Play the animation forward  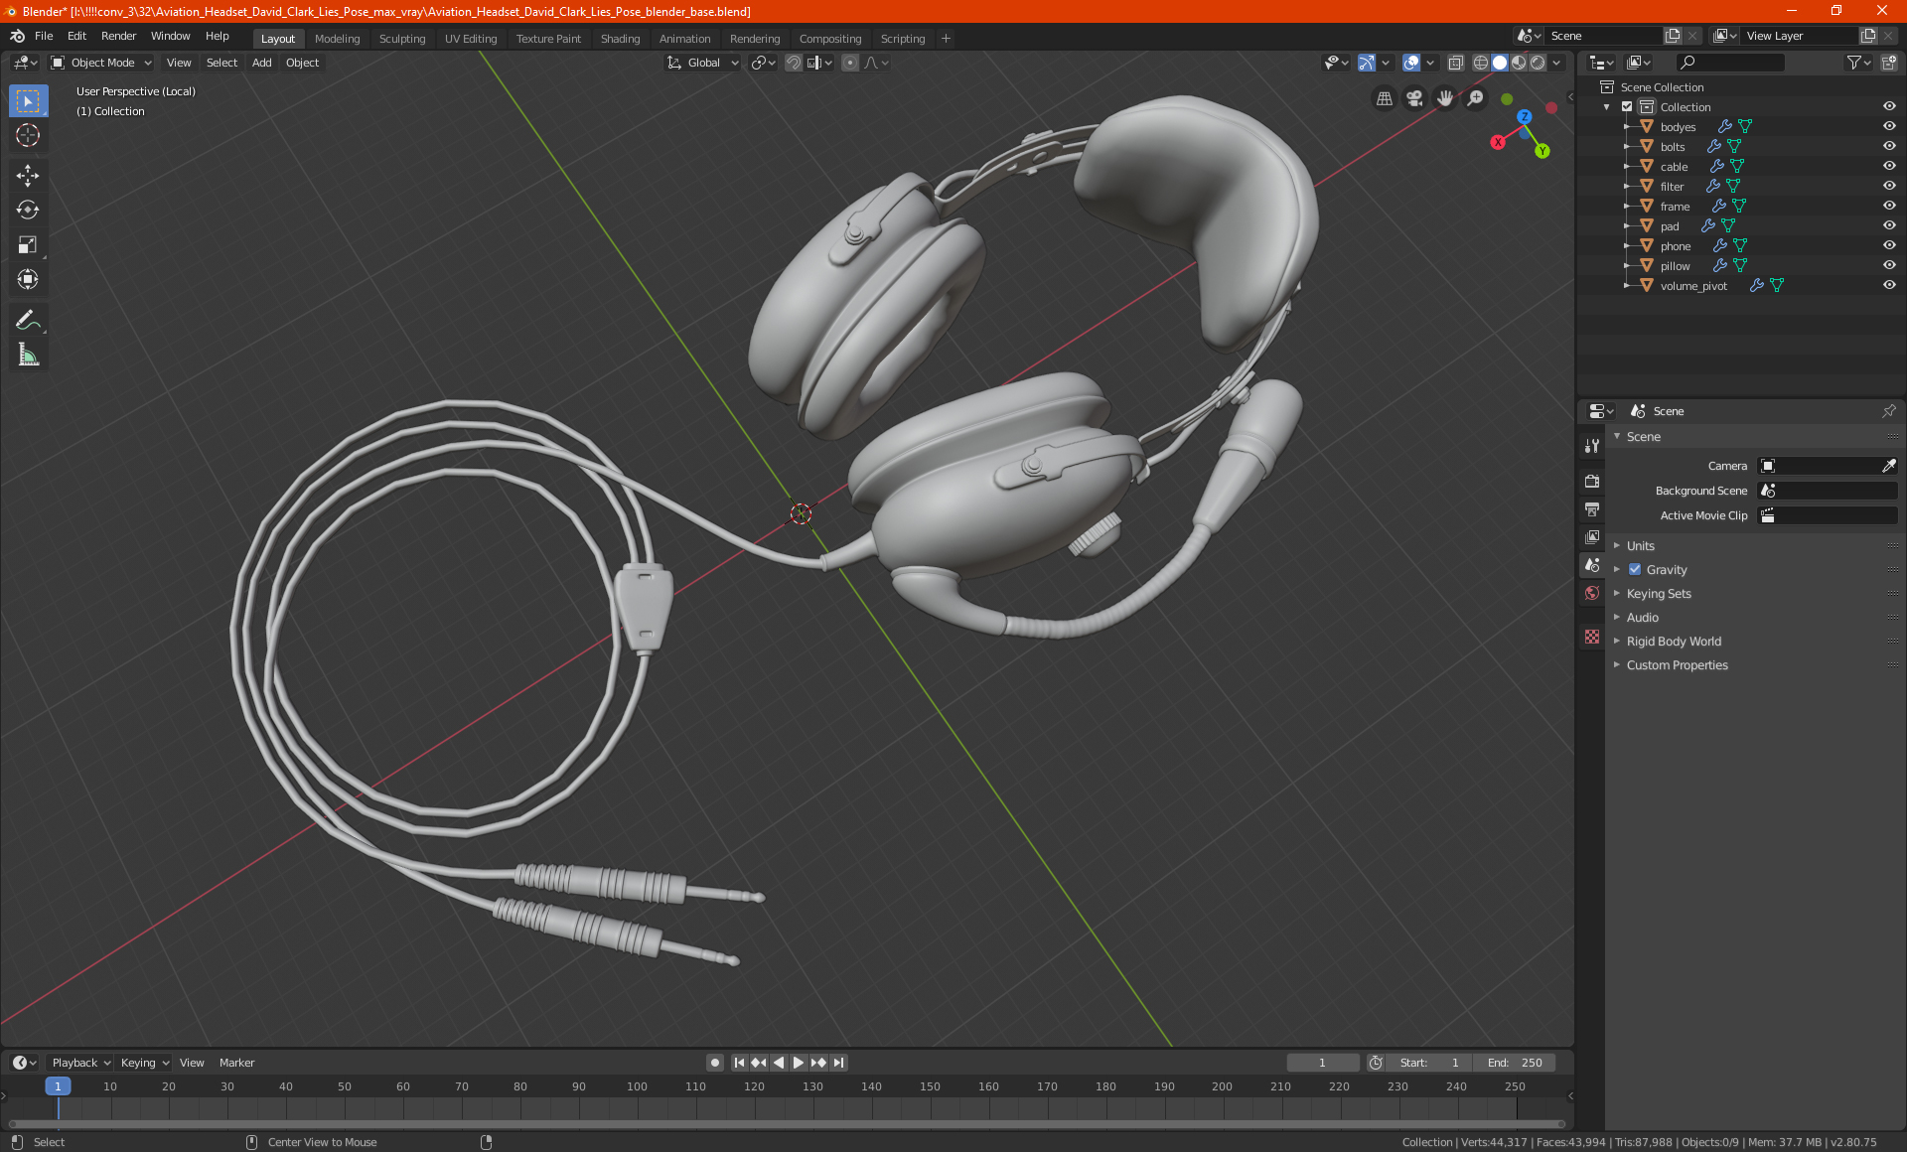tap(799, 1063)
